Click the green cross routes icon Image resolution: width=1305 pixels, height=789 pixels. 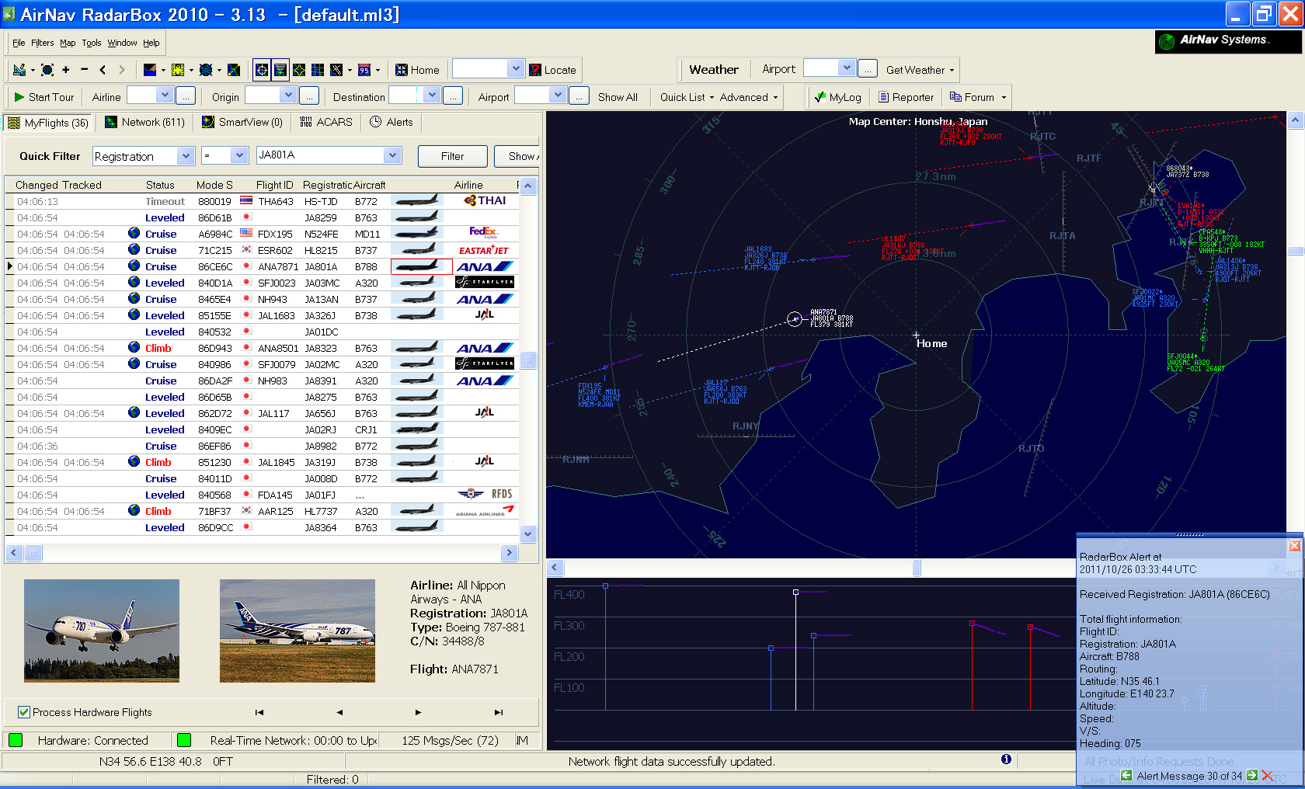(x=234, y=70)
